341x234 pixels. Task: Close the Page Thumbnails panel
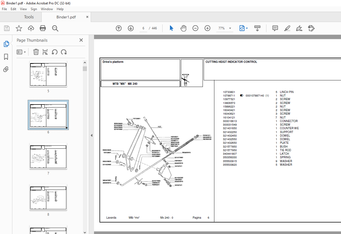click(x=81, y=40)
